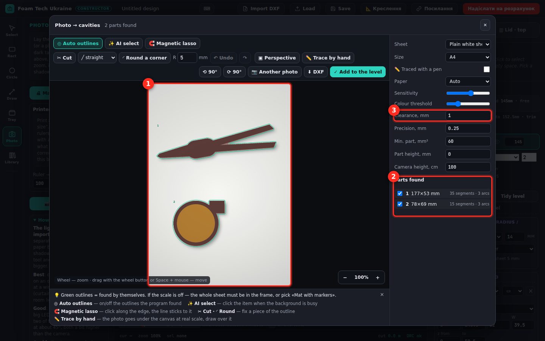Open the Library panel icon
The image size is (545, 341).
tap(12, 158)
